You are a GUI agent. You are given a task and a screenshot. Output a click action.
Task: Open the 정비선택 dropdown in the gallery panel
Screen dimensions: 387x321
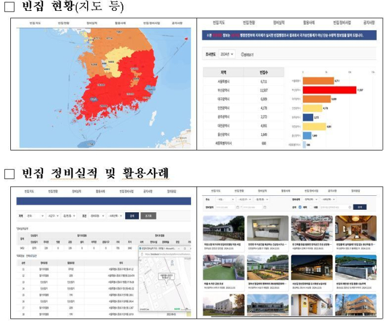pyautogui.click(x=310, y=199)
